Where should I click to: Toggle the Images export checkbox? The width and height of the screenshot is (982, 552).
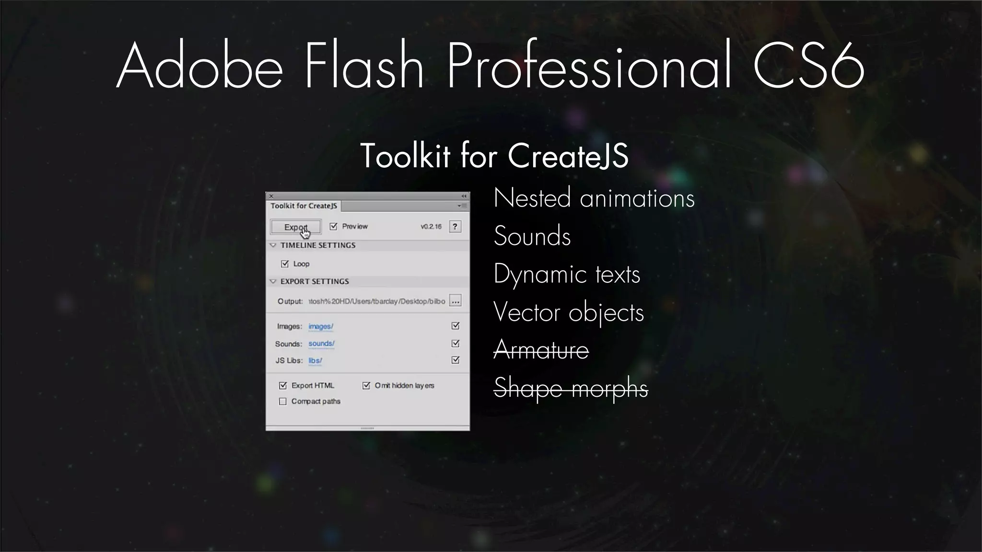[x=456, y=326]
